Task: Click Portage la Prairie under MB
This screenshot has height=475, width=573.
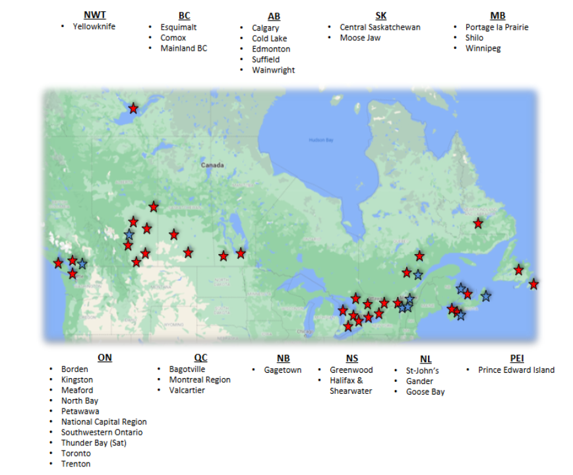Action: (x=497, y=27)
